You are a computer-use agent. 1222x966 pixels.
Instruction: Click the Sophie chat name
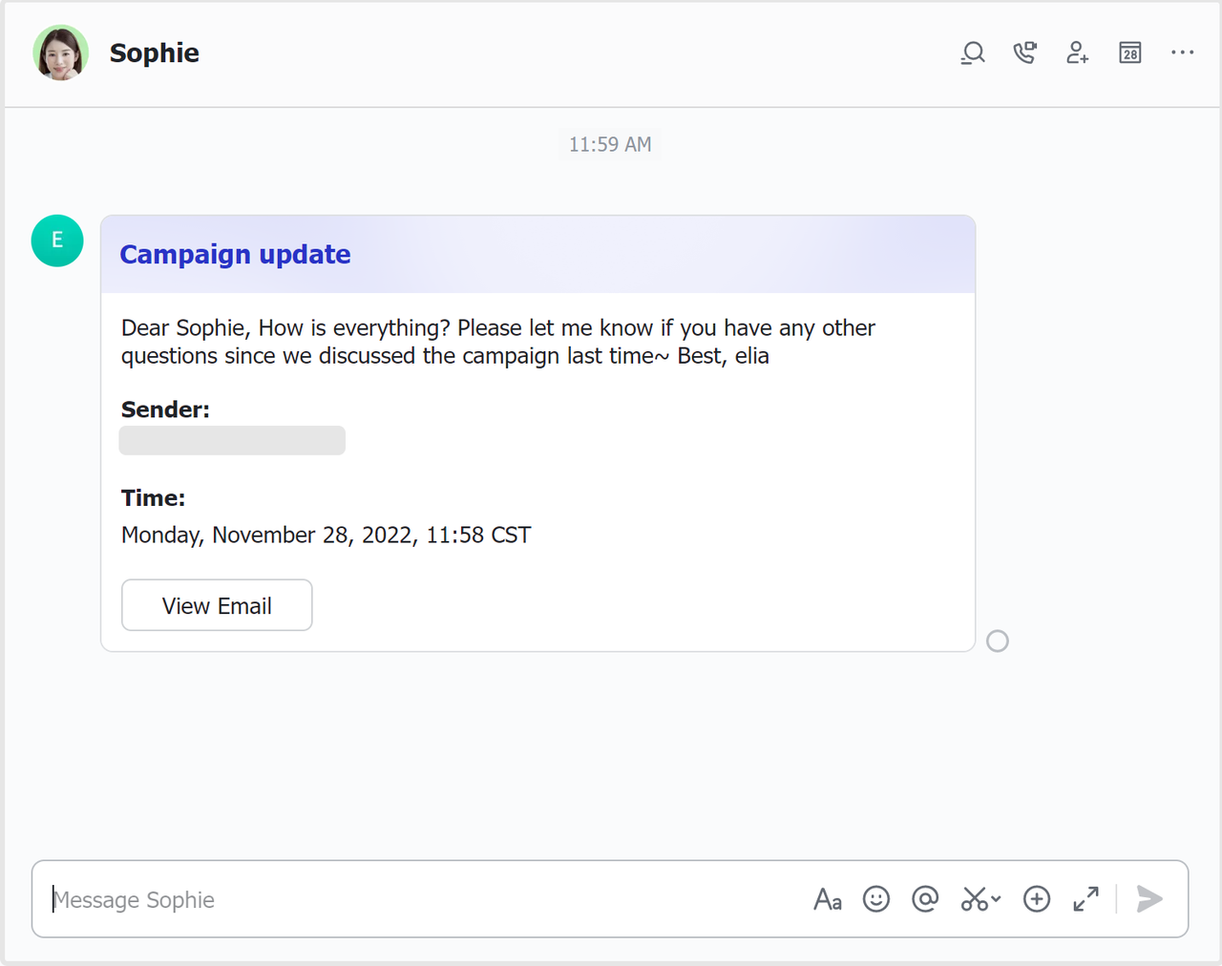click(x=155, y=53)
